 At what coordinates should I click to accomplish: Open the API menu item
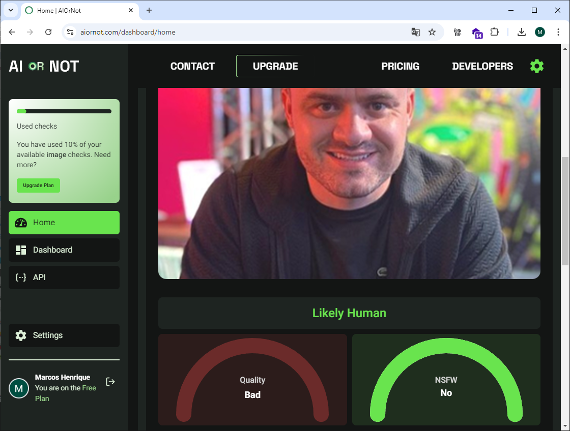[64, 278]
